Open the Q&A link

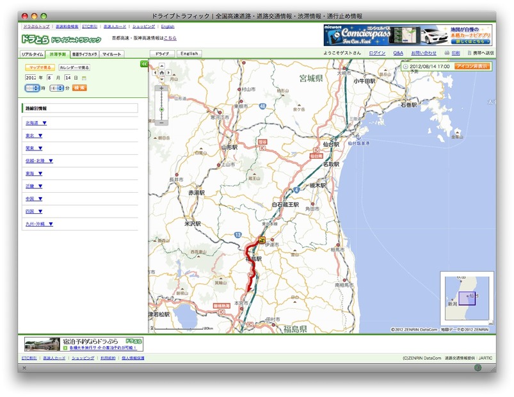pos(398,53)
